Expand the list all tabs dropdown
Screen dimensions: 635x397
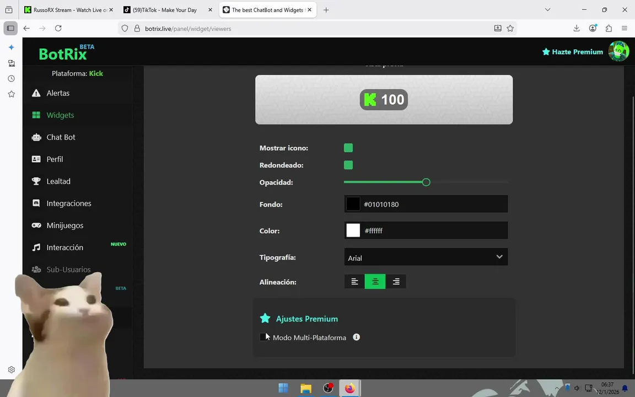547,10
